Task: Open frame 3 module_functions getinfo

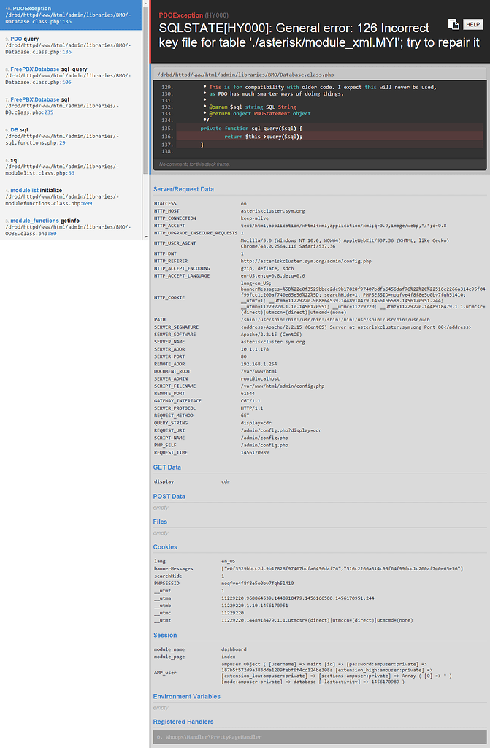Action: point(71,226)
